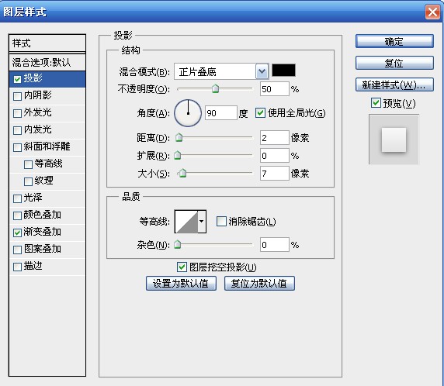Toggle the 预览 checkbox

tap(376, 102)
